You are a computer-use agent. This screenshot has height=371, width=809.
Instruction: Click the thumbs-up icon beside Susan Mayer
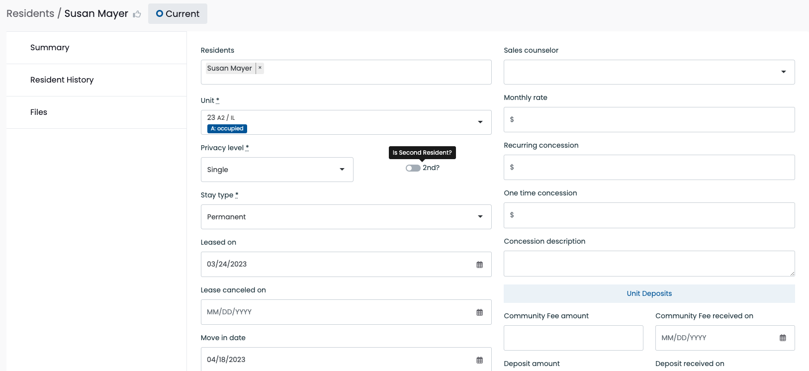point(137,14)
